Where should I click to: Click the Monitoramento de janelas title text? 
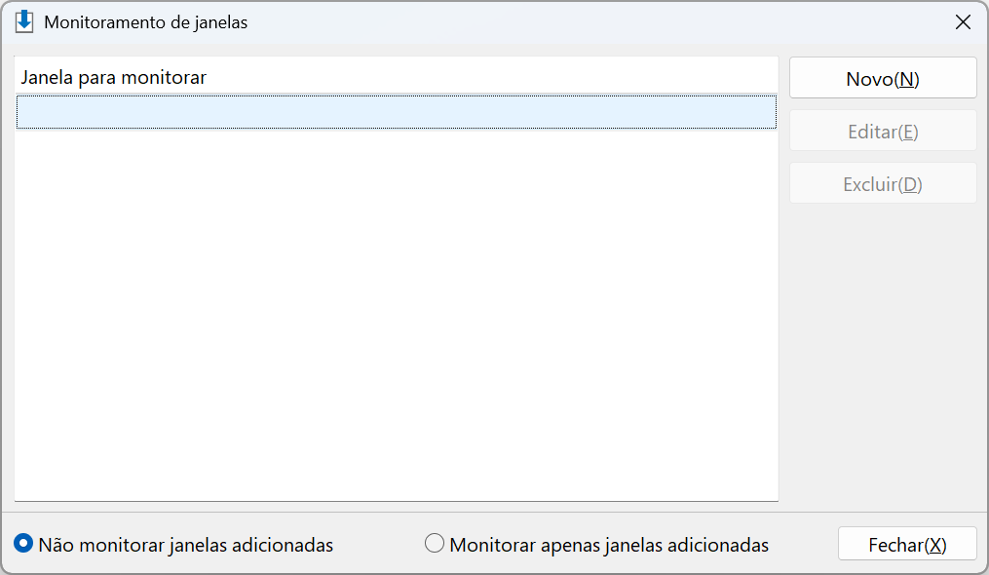click(x=146, y=22)
